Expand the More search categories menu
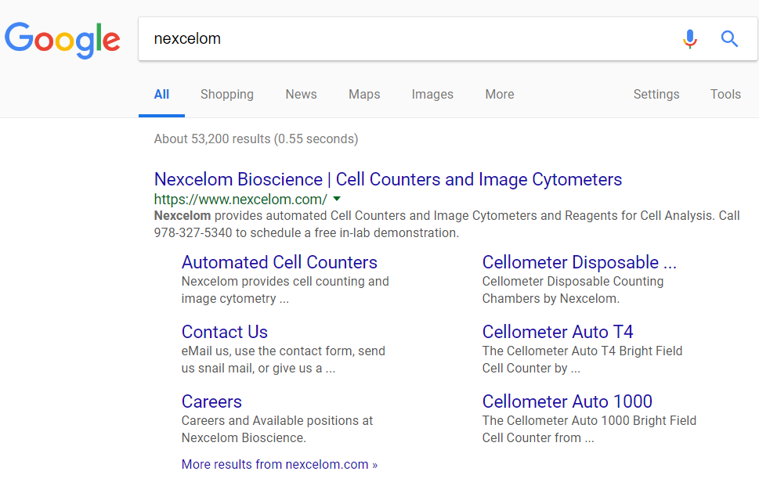Image resolution: width=759 pixels, height=493 pixels. [500, 95]
